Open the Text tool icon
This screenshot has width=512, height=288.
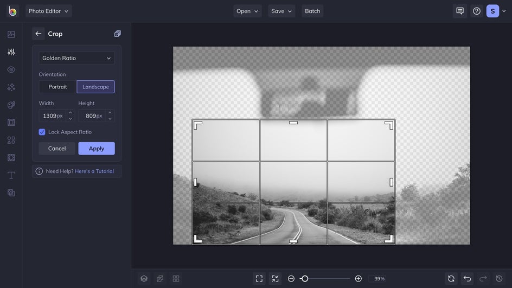point(11,175)
